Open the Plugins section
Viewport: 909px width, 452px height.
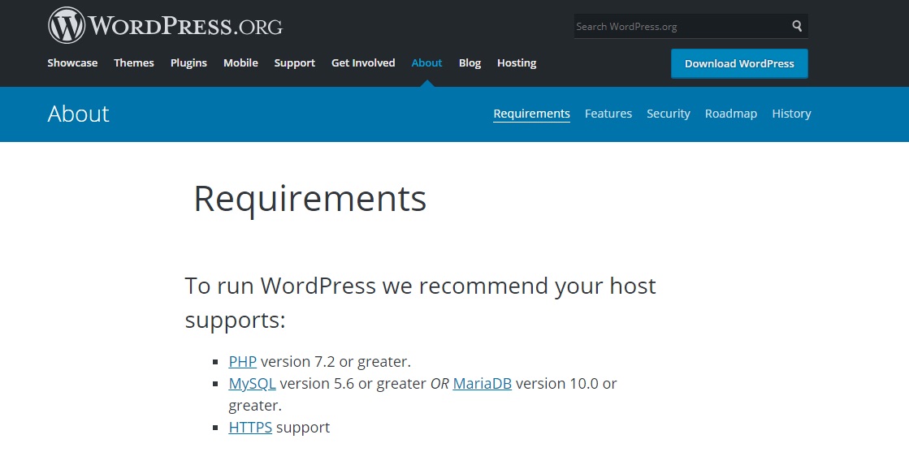[x=188, y=63]
